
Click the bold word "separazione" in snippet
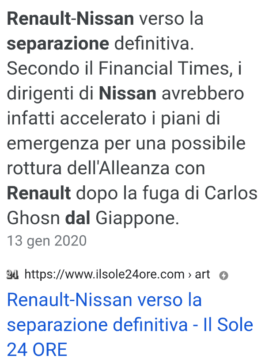tap(58, 43)
